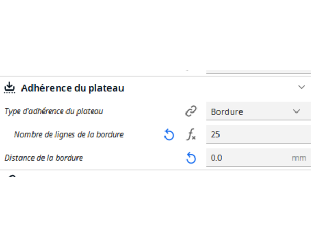This screenshot has width=329, height=247.
Task: Click the brim line count field showing 25
Action: 258,134
